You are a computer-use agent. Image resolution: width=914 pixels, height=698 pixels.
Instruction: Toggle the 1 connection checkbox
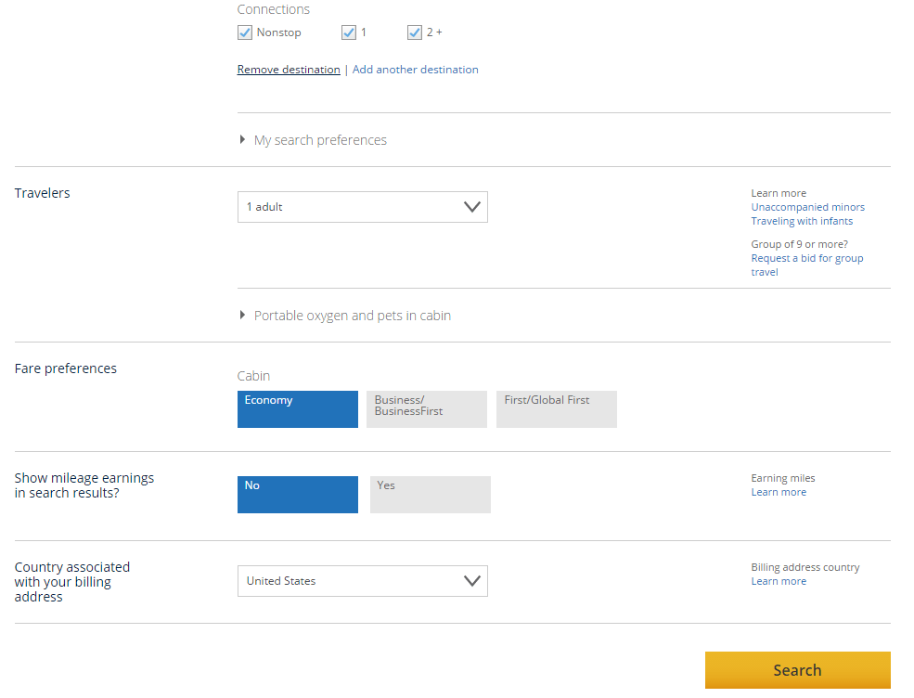(349, 32)
